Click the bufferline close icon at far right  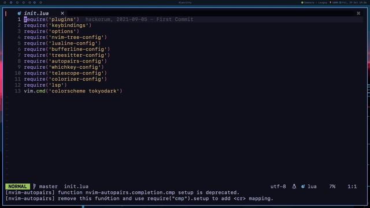click(x=358, y=13)
